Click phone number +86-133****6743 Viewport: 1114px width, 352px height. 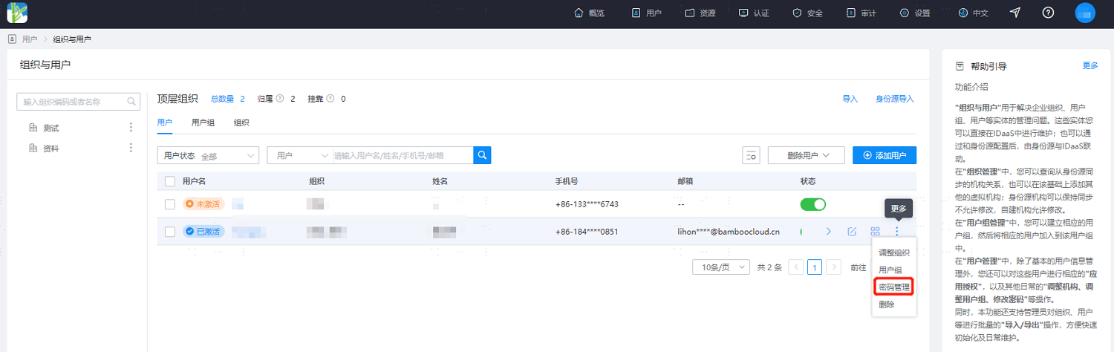pos(587,204)
